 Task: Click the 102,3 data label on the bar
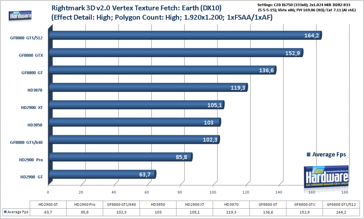[x=210, y=140]
